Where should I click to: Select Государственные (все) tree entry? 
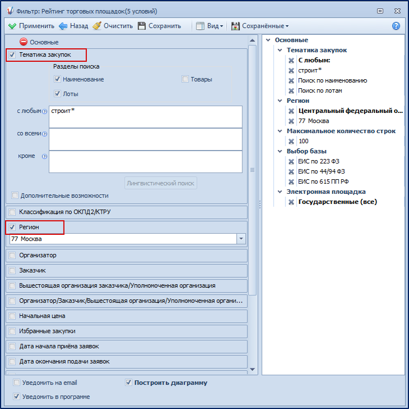(338, 202)
